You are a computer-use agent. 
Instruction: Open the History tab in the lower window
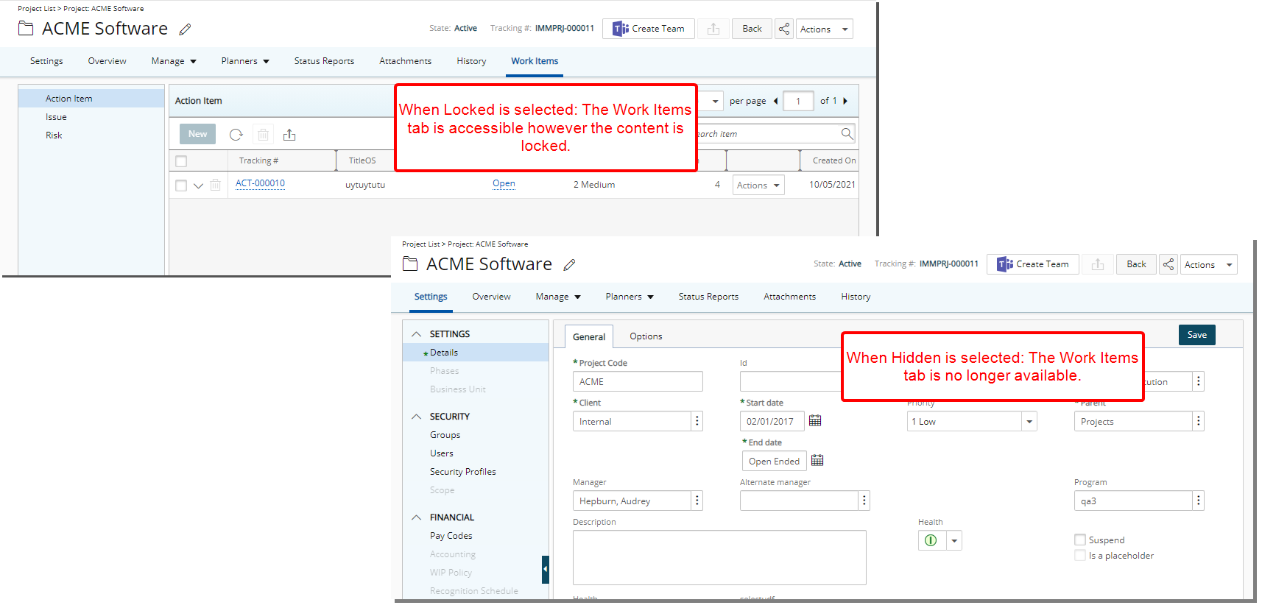(856, 297)
